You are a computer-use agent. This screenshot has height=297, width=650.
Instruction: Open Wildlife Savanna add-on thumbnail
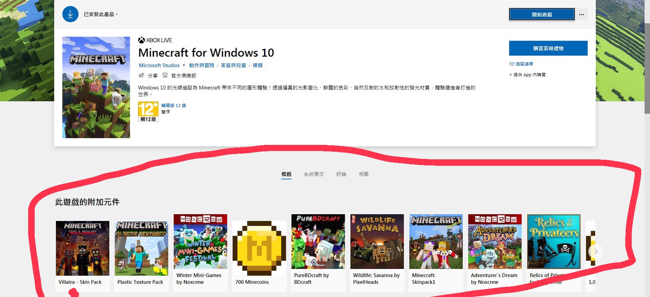[x=377, y=241]
